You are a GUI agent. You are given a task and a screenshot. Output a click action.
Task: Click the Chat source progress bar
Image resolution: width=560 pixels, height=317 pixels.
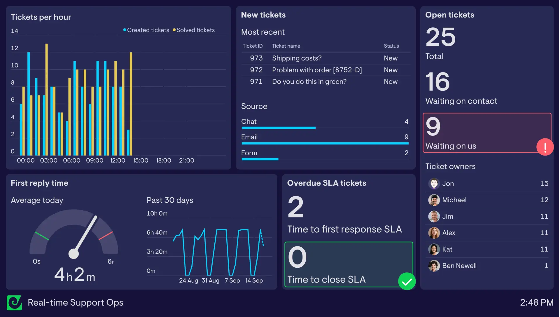click(279, 128)
